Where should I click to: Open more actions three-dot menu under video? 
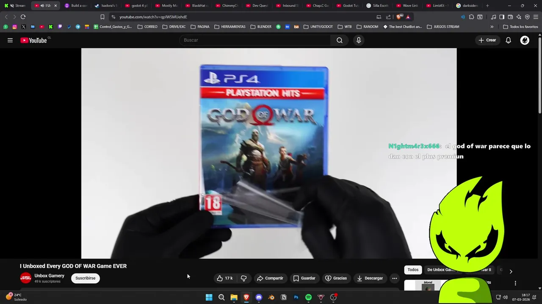coord(394,278)
